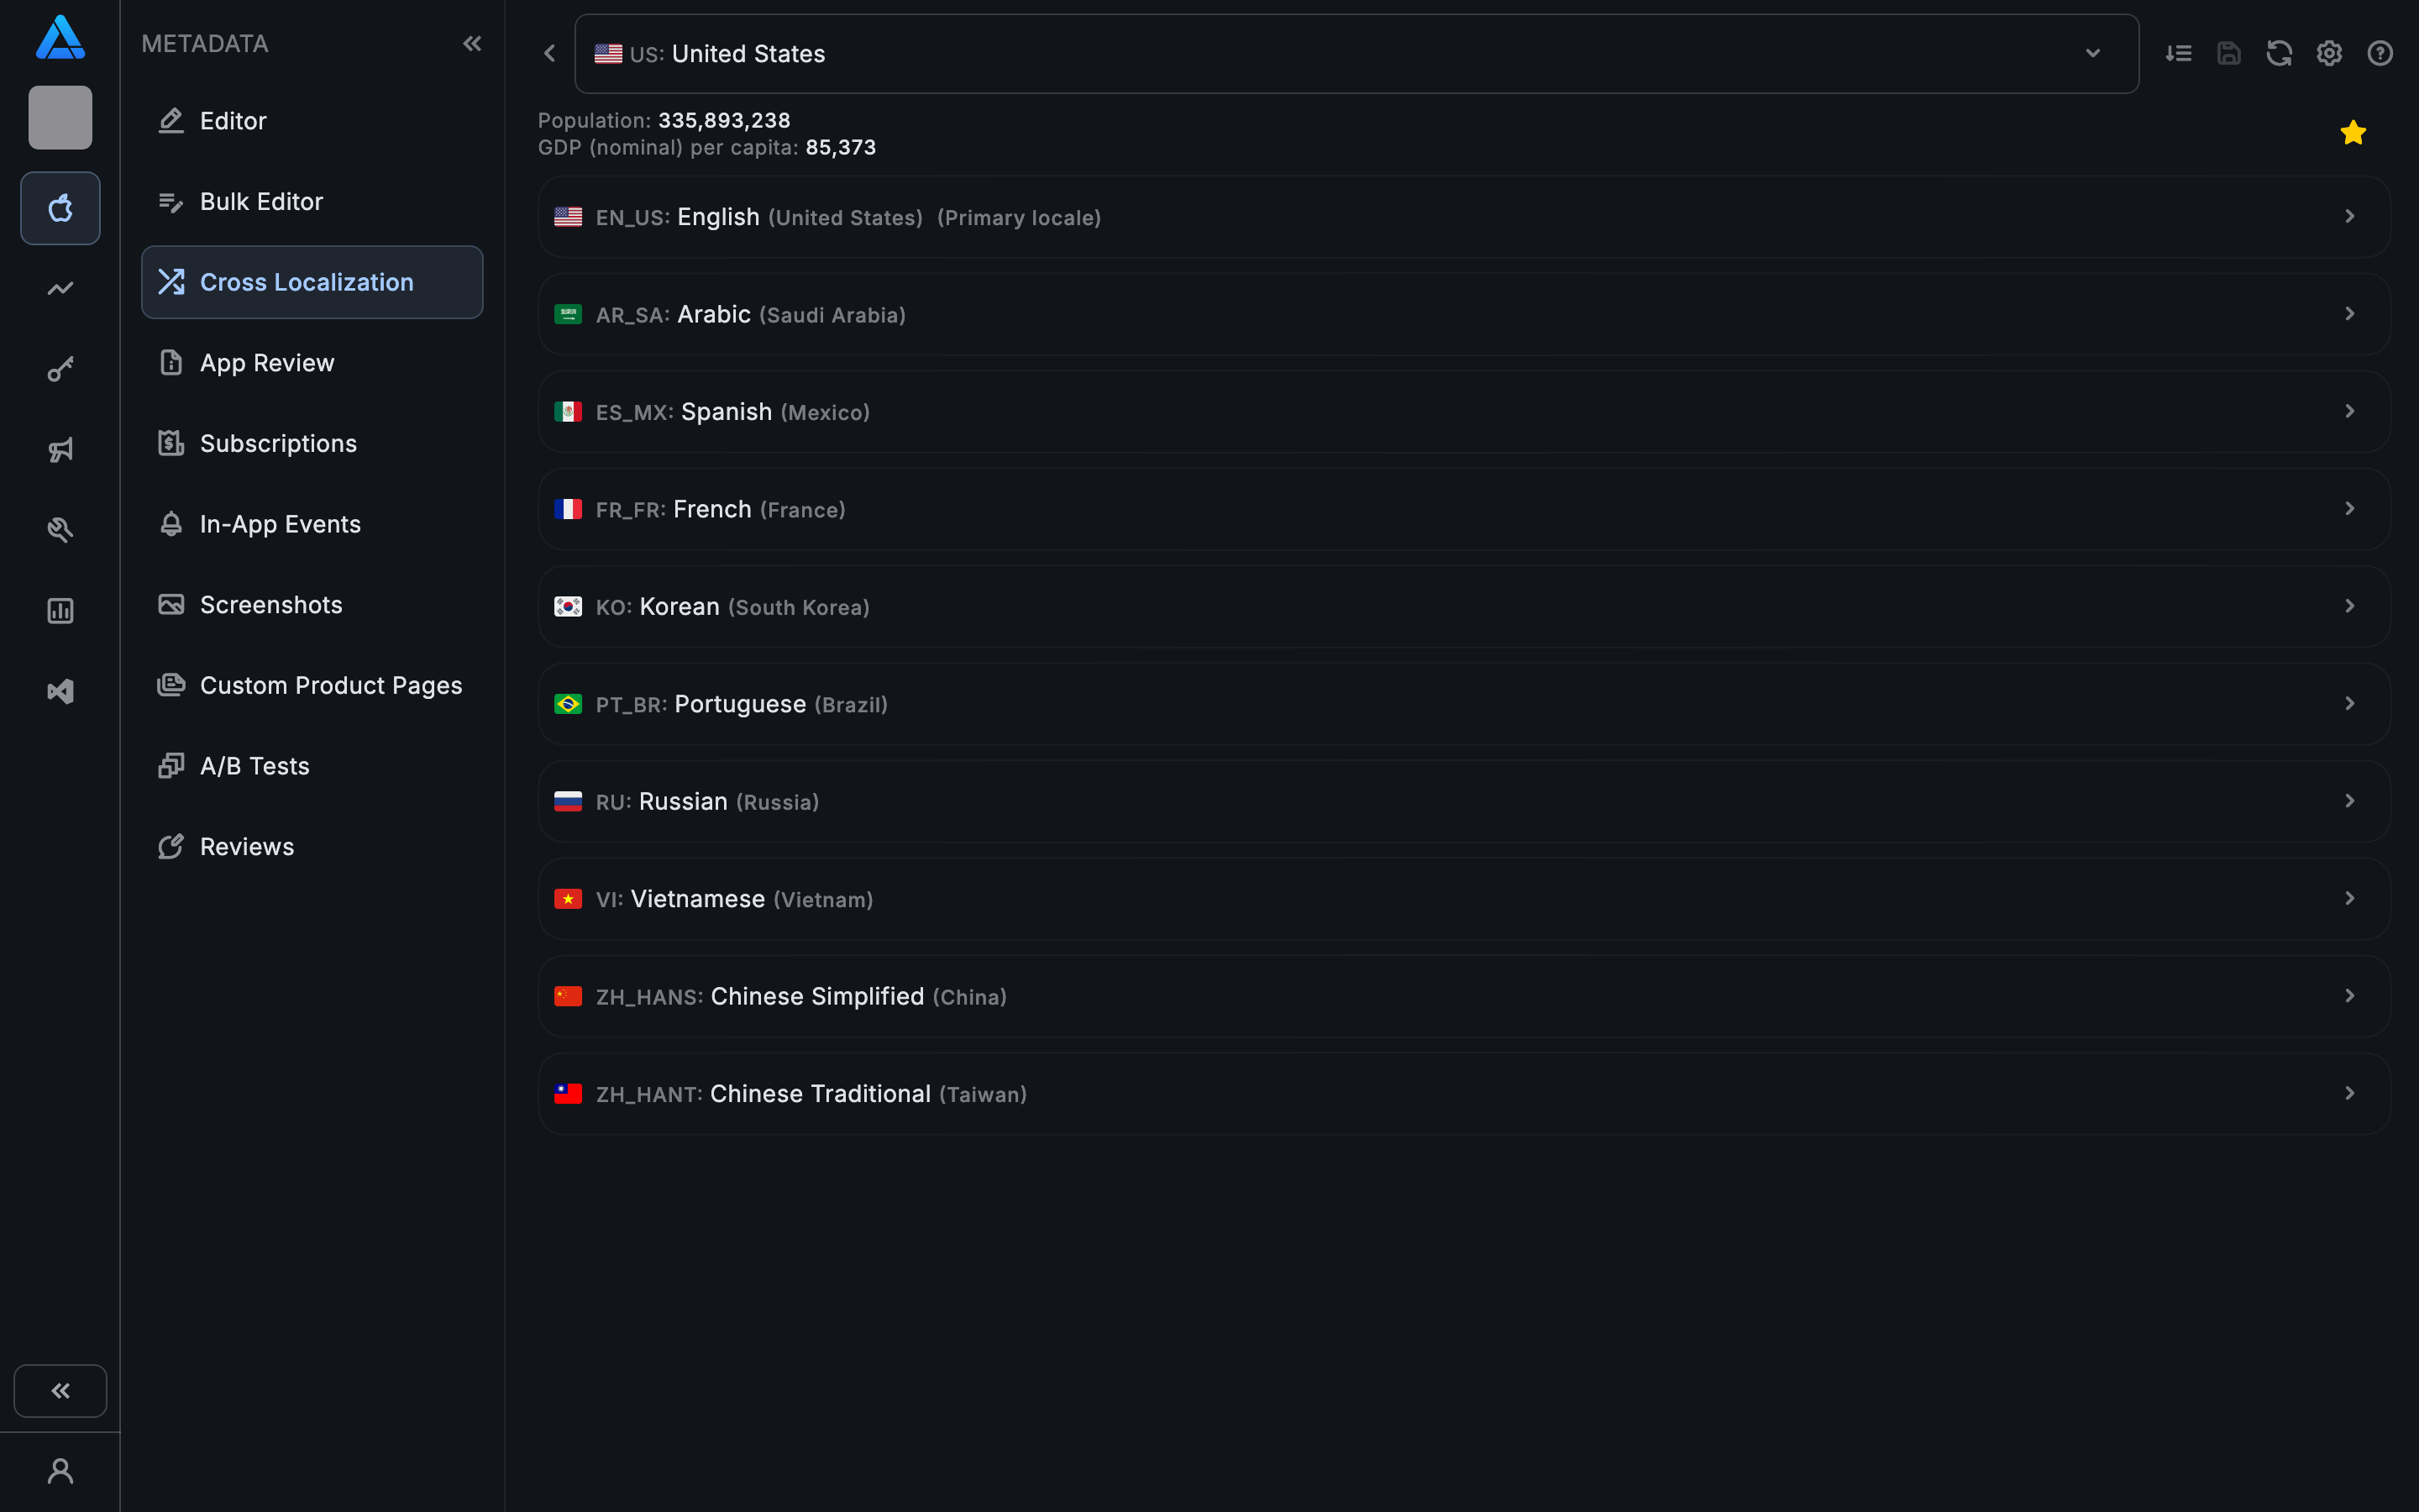Toggle the left rail expansion button

(60, 1390)
